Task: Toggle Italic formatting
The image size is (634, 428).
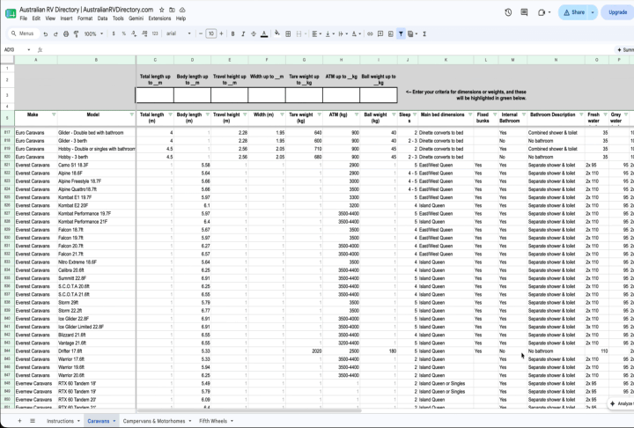Action: pos(243,34)
